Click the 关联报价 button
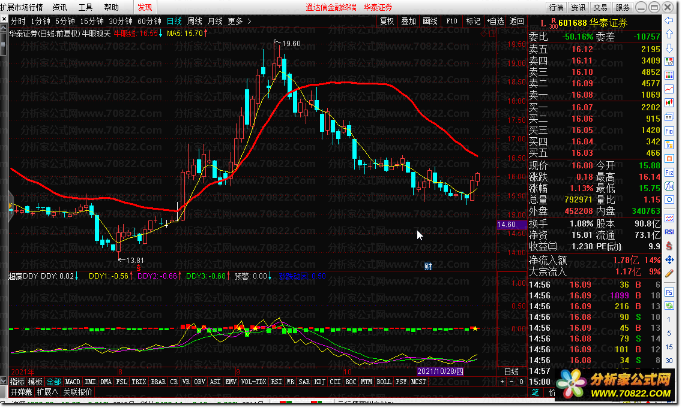This screenshot has height=408, width=682. (x=77, y=392)
